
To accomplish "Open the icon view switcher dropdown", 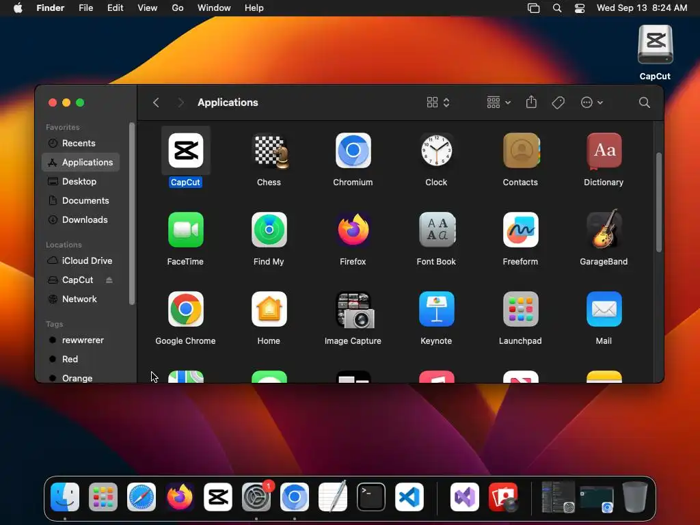I will pos(438,103).
